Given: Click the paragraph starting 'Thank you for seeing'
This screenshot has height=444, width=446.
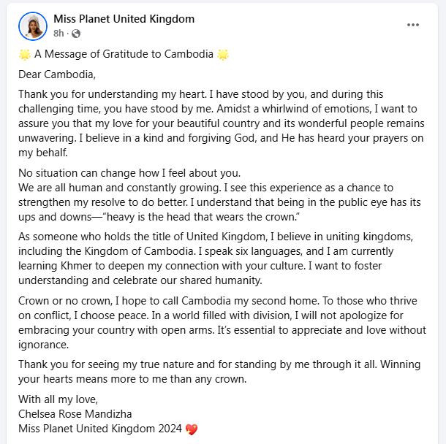Looking at the screenshot, I should coord(219,372).
